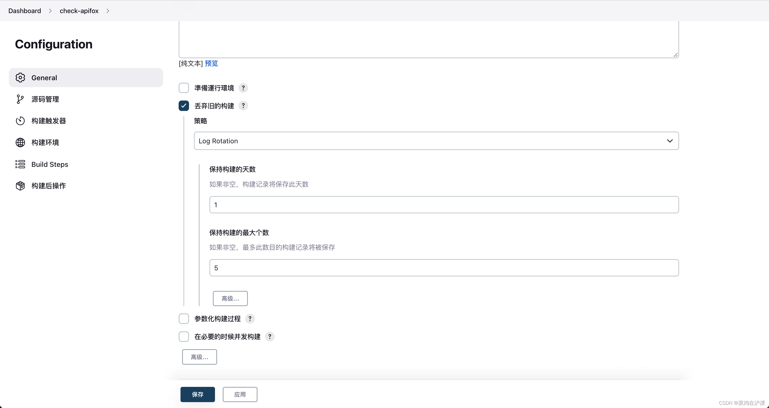The width and height of the screenshot is (769, 408).
Task: Open help for 準備運行環境 option
Action: [x=243, y=88]
